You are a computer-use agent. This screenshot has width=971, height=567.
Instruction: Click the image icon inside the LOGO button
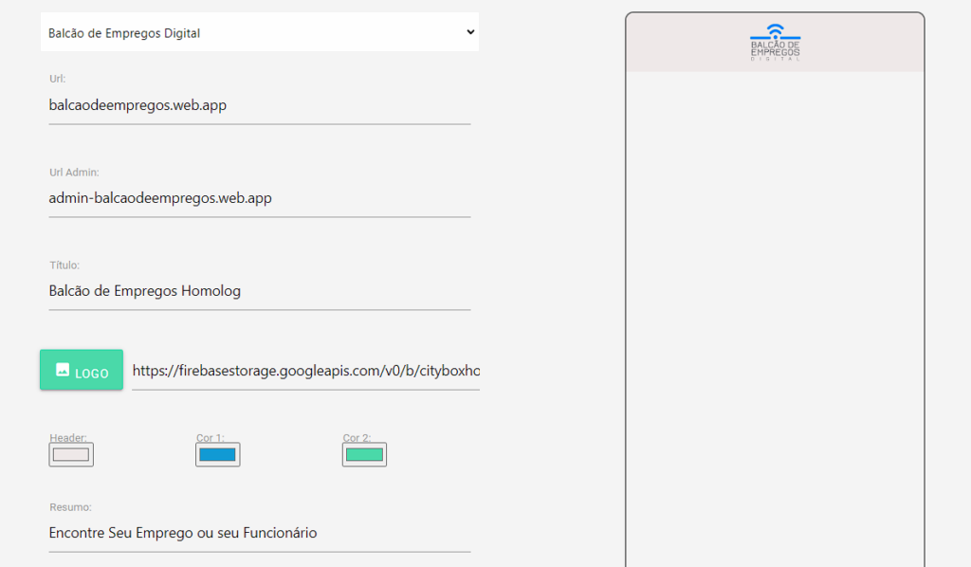(63, 370)
